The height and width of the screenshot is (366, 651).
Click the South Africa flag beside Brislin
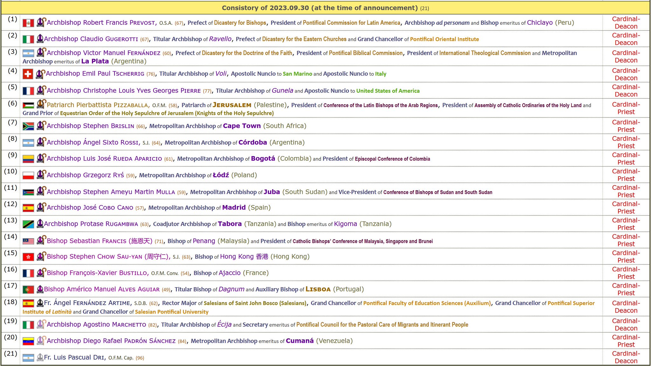pyautogui.click(x=28, y=126)
